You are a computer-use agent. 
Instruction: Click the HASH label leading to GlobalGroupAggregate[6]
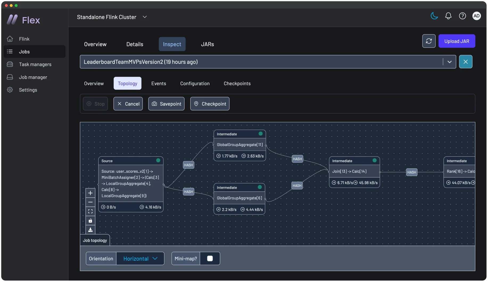coord(188,192)
